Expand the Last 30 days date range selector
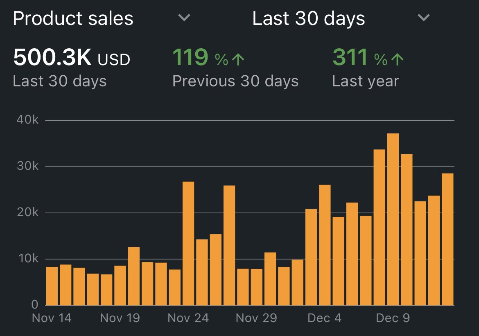 pos(309,18)
